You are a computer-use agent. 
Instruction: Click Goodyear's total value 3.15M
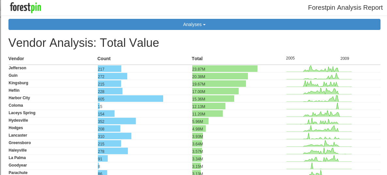[197, 167]
